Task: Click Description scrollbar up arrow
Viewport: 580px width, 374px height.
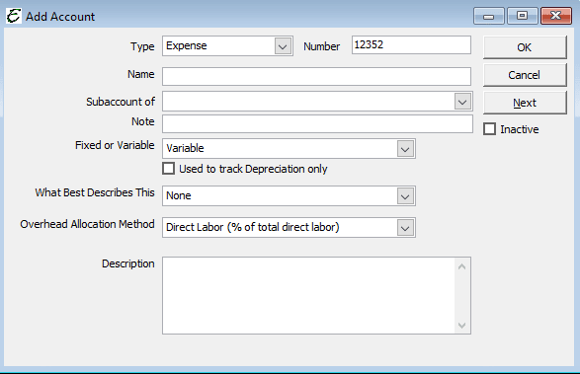Action: coord(461,266)
